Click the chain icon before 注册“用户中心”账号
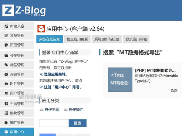The height and width of the screenshot is (136, 182). [42, 87]
